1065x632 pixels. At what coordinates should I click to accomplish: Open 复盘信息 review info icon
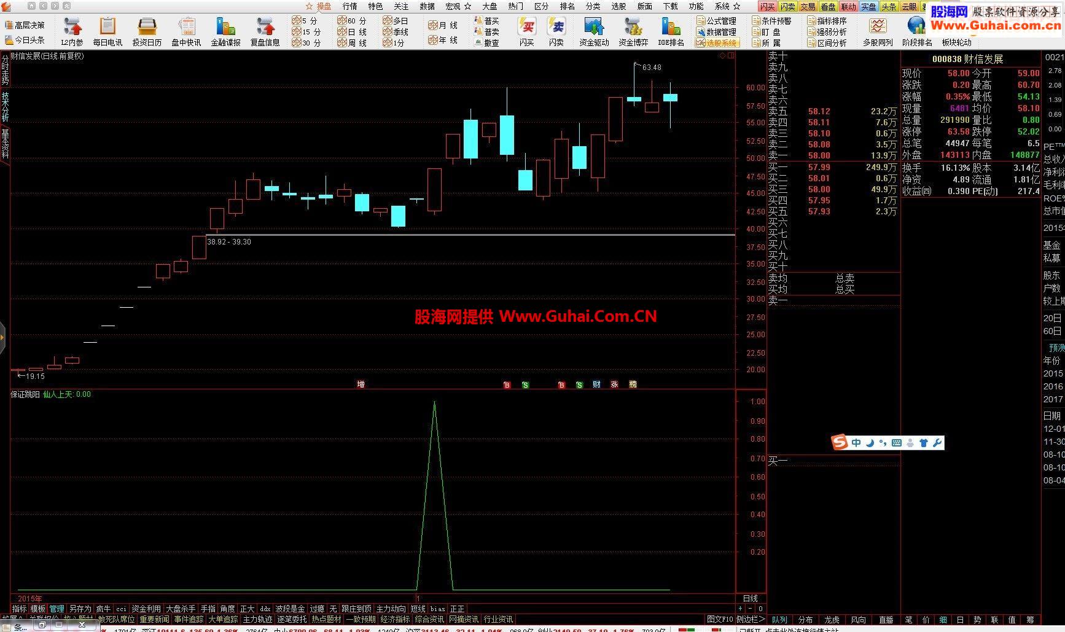click(x=265, y=31)
